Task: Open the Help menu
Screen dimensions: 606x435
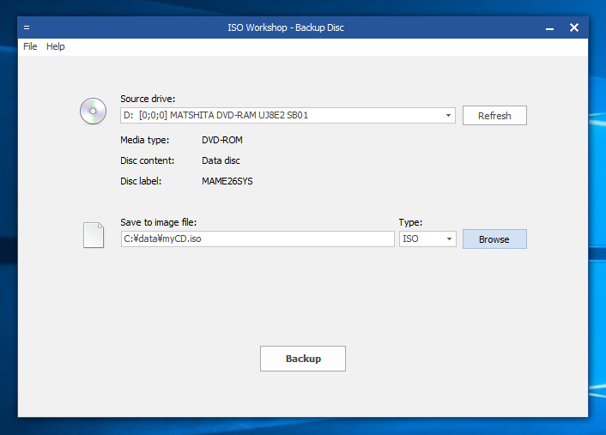Action: [55, 46]
